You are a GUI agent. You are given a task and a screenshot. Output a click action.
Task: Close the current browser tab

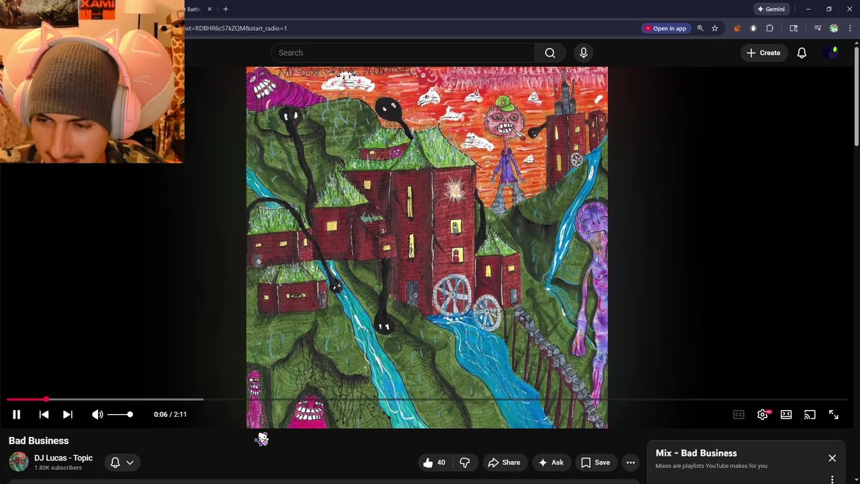tap(209, 9)
